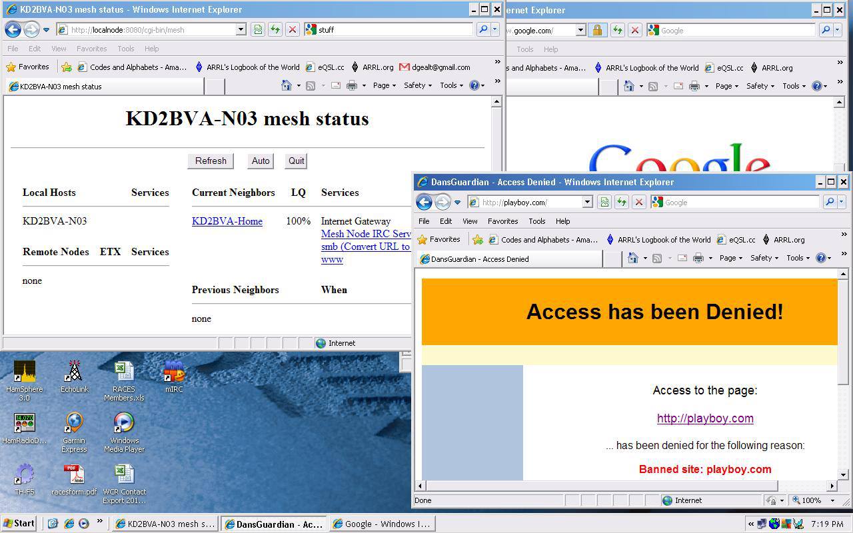Viewport: 853px width, 533px height.
Task: Click Quit button on mesh status page
Action: coord(296,161)
